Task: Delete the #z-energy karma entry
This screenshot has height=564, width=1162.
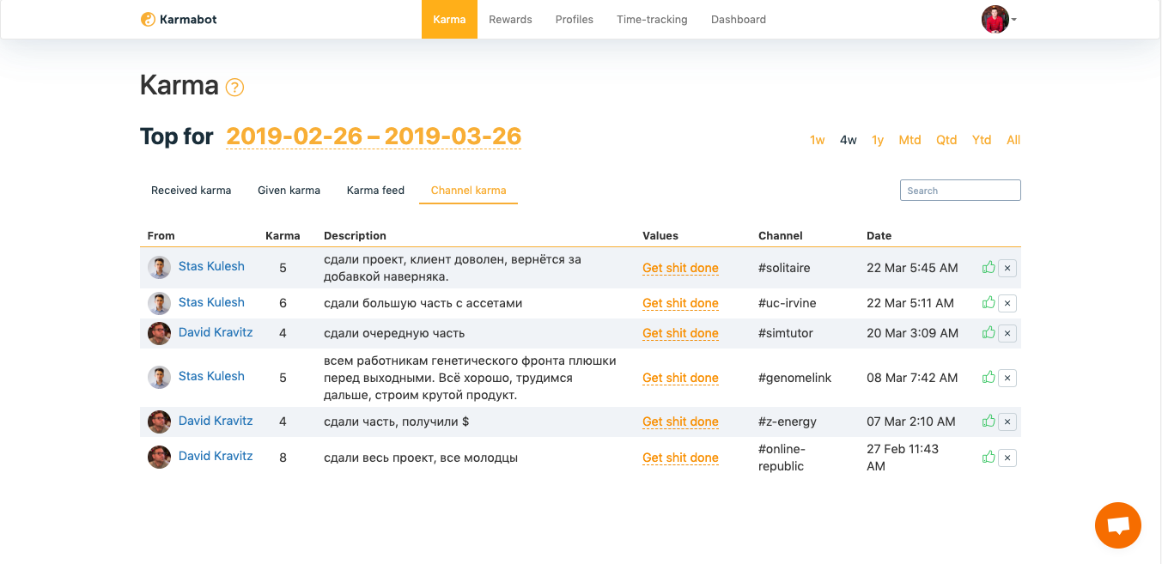Action: coord(1007,421)
